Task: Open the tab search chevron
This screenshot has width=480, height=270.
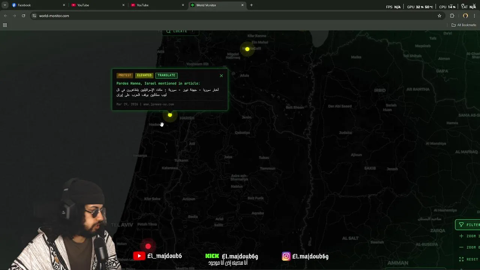Action: pos(5,5)
